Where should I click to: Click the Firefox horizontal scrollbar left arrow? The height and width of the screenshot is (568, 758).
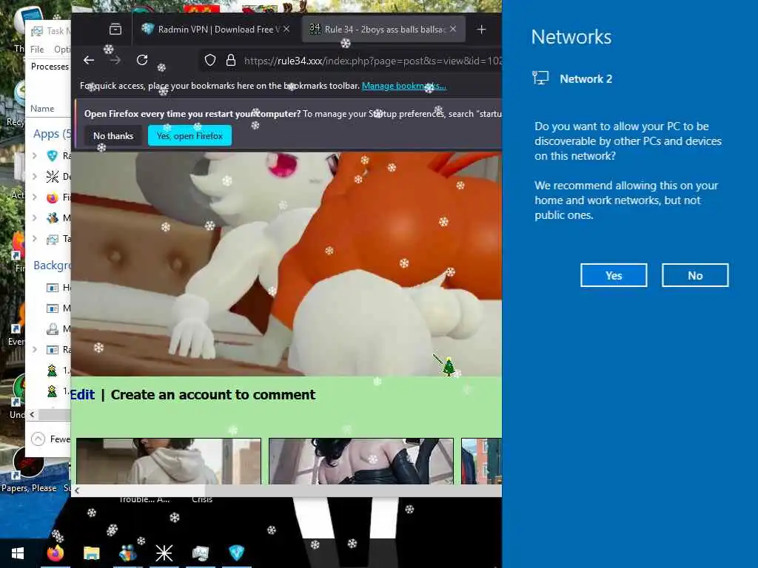(77, 491)
